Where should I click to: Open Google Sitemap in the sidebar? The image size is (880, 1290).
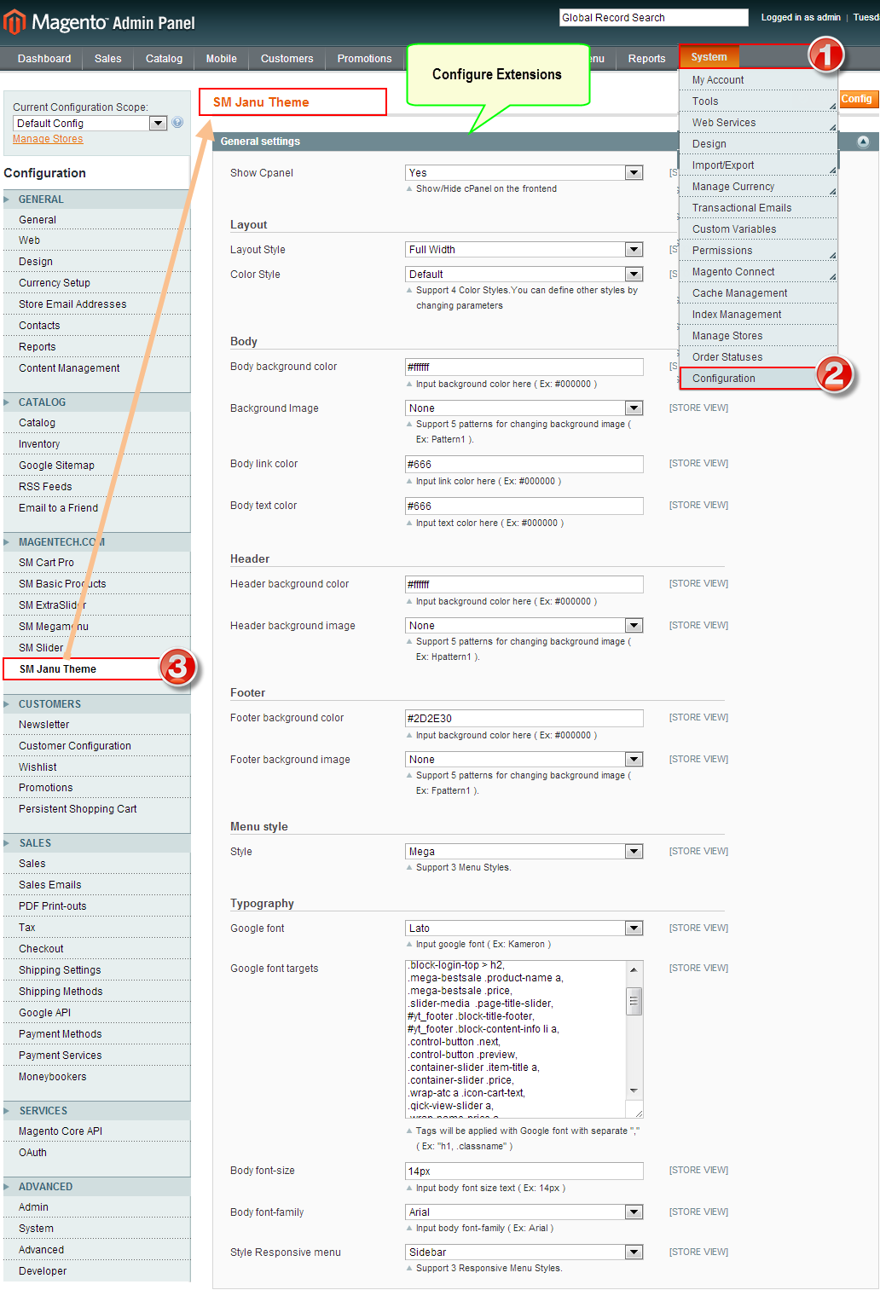pyautogui.click(x=56, y=466)
